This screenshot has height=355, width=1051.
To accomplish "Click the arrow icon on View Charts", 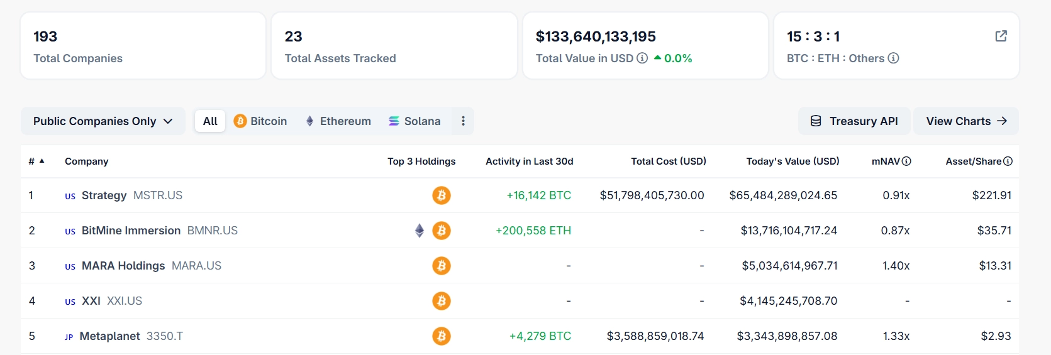I will tap(1002, 121).
